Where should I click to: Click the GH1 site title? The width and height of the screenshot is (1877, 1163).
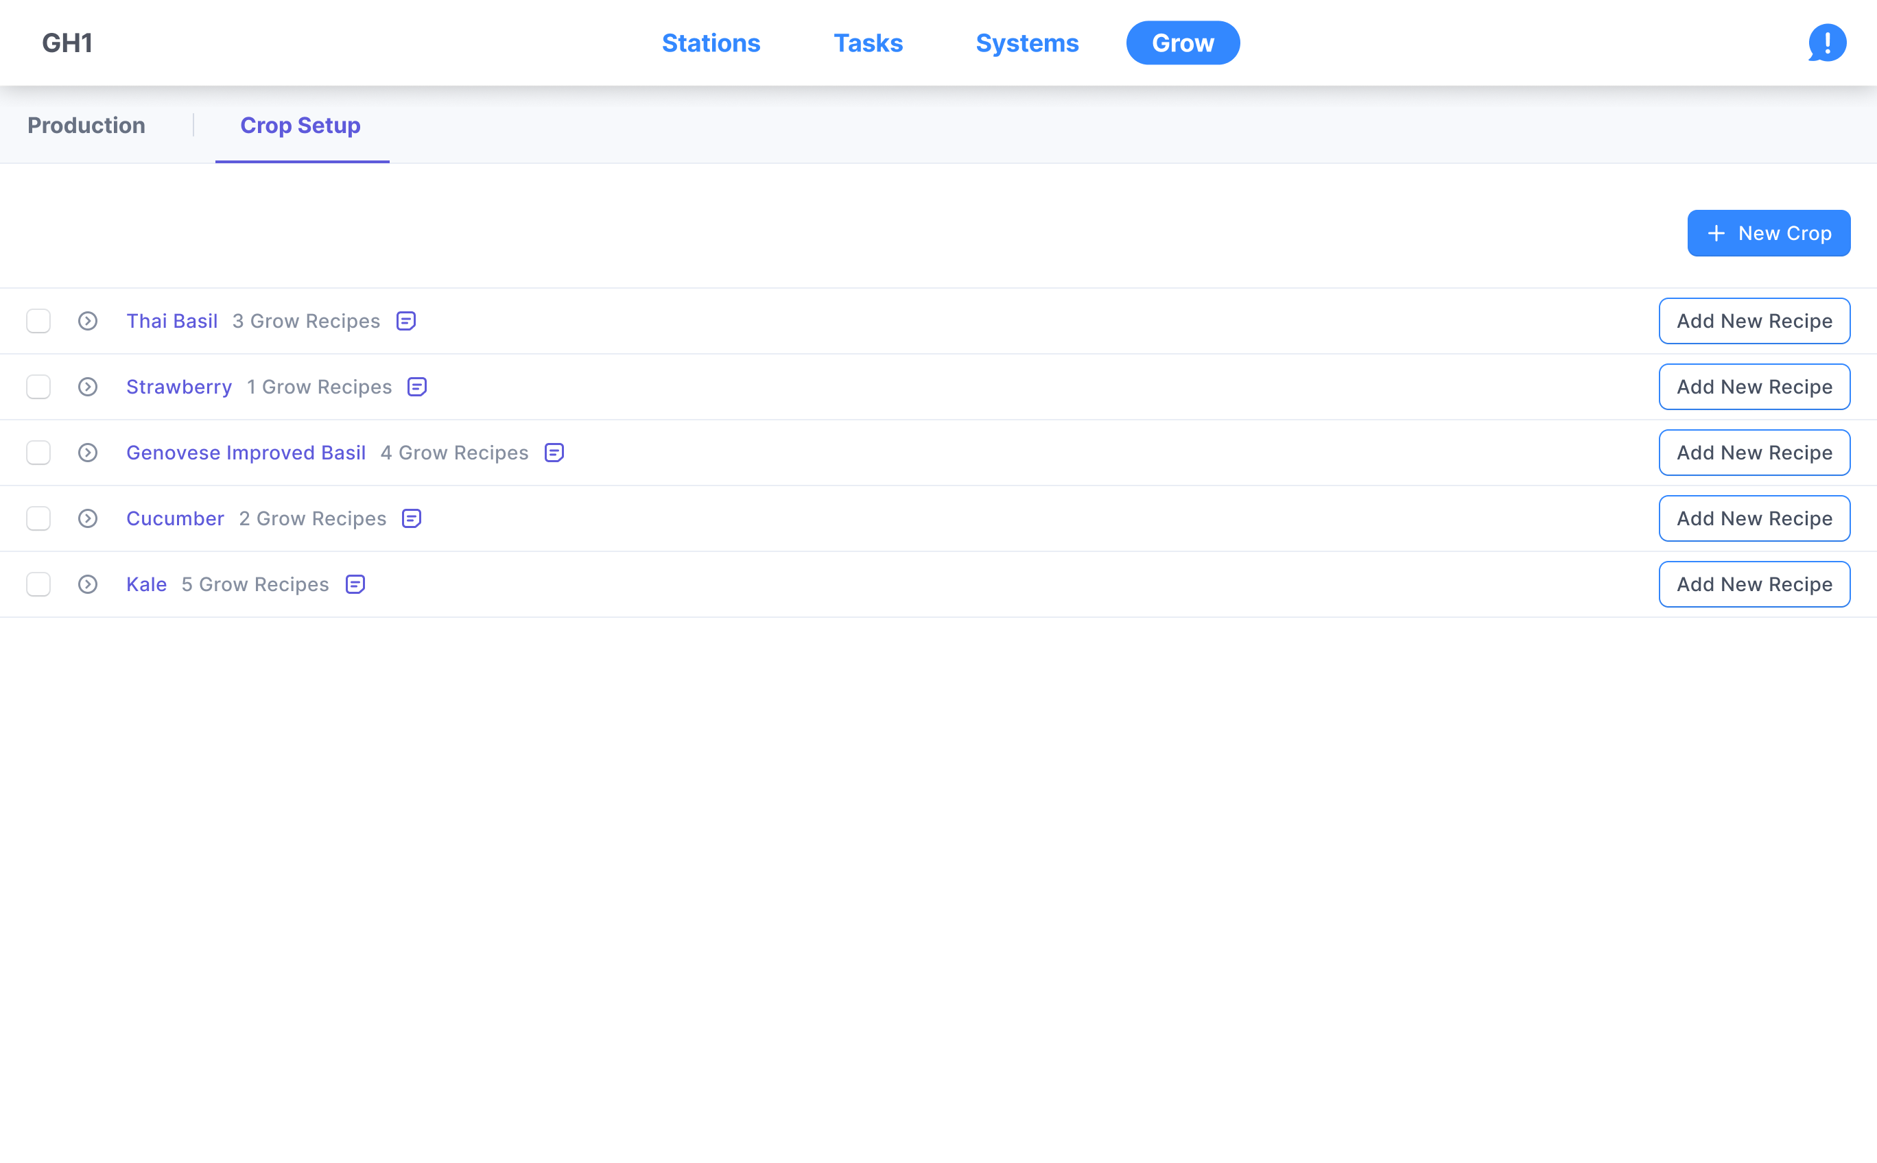[x=67, y=43]
